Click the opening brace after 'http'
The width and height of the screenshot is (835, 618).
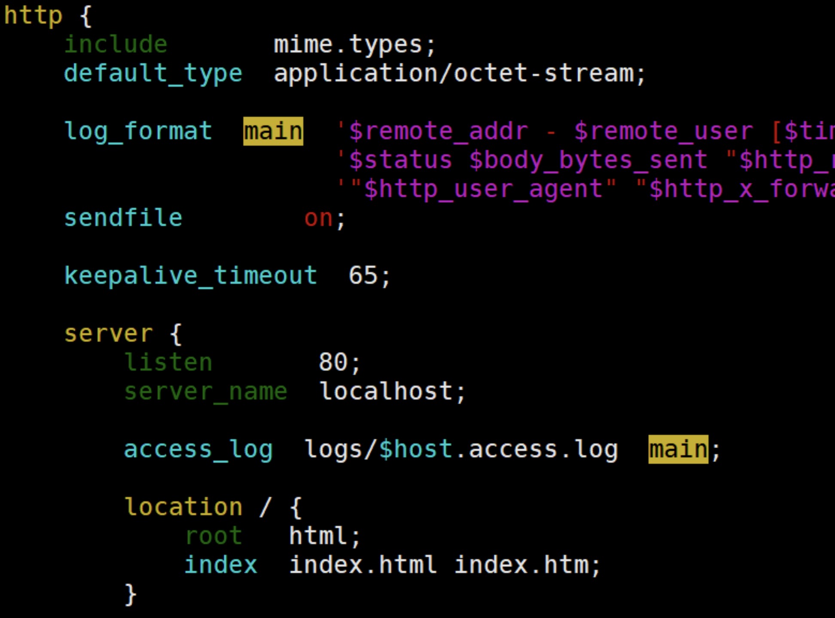pyautogui.click(x=86, y=16)
